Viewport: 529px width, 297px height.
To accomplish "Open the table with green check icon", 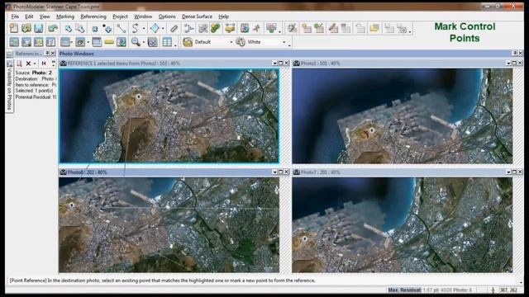I will [x=319, y=28].
